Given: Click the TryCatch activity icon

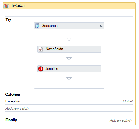Looking at the screenshot, I should (6, 6).
